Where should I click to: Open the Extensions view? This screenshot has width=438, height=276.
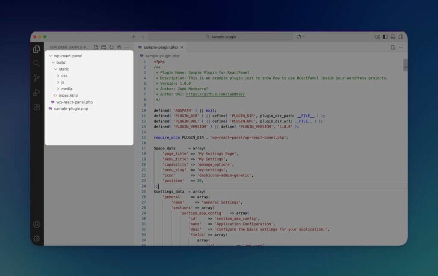pyautogui.click(x=37, y=107)
